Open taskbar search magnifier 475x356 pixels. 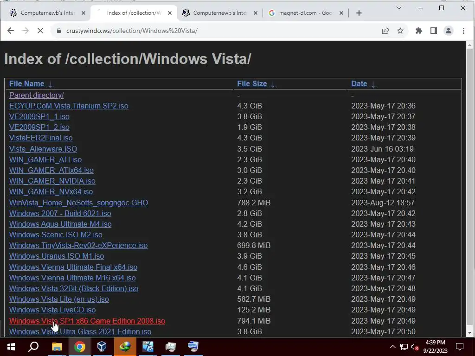[x=33, y=347]
